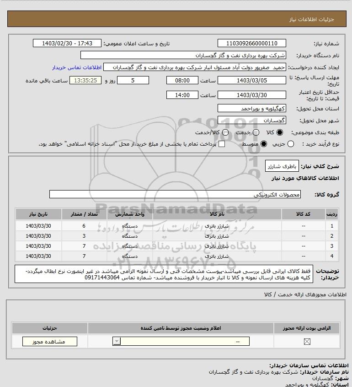352x387 pixels.
Task: Click the delivery city field گچساران
Action: click(x=252, y=120)
